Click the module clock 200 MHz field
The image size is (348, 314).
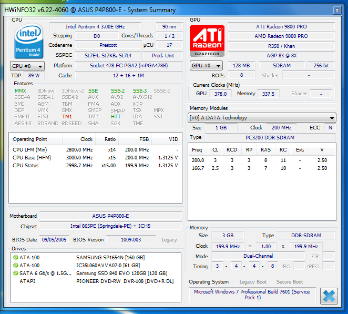click(281, 128)
